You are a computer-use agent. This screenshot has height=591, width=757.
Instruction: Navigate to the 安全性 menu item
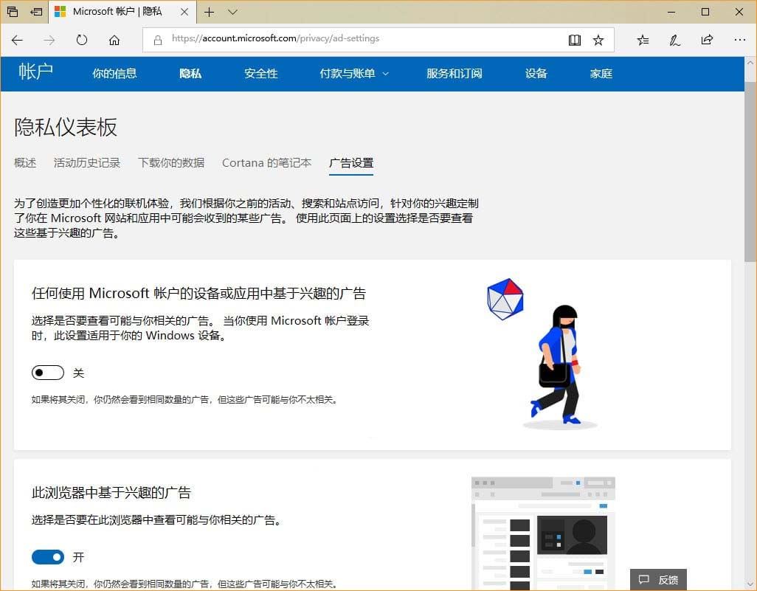[x=260, y=74]
